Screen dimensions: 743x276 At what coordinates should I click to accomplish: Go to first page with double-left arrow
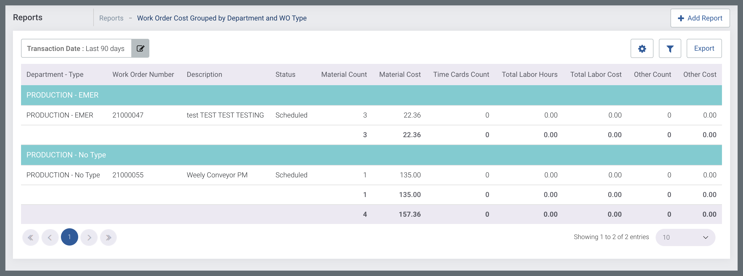click(x=30, y=237)
